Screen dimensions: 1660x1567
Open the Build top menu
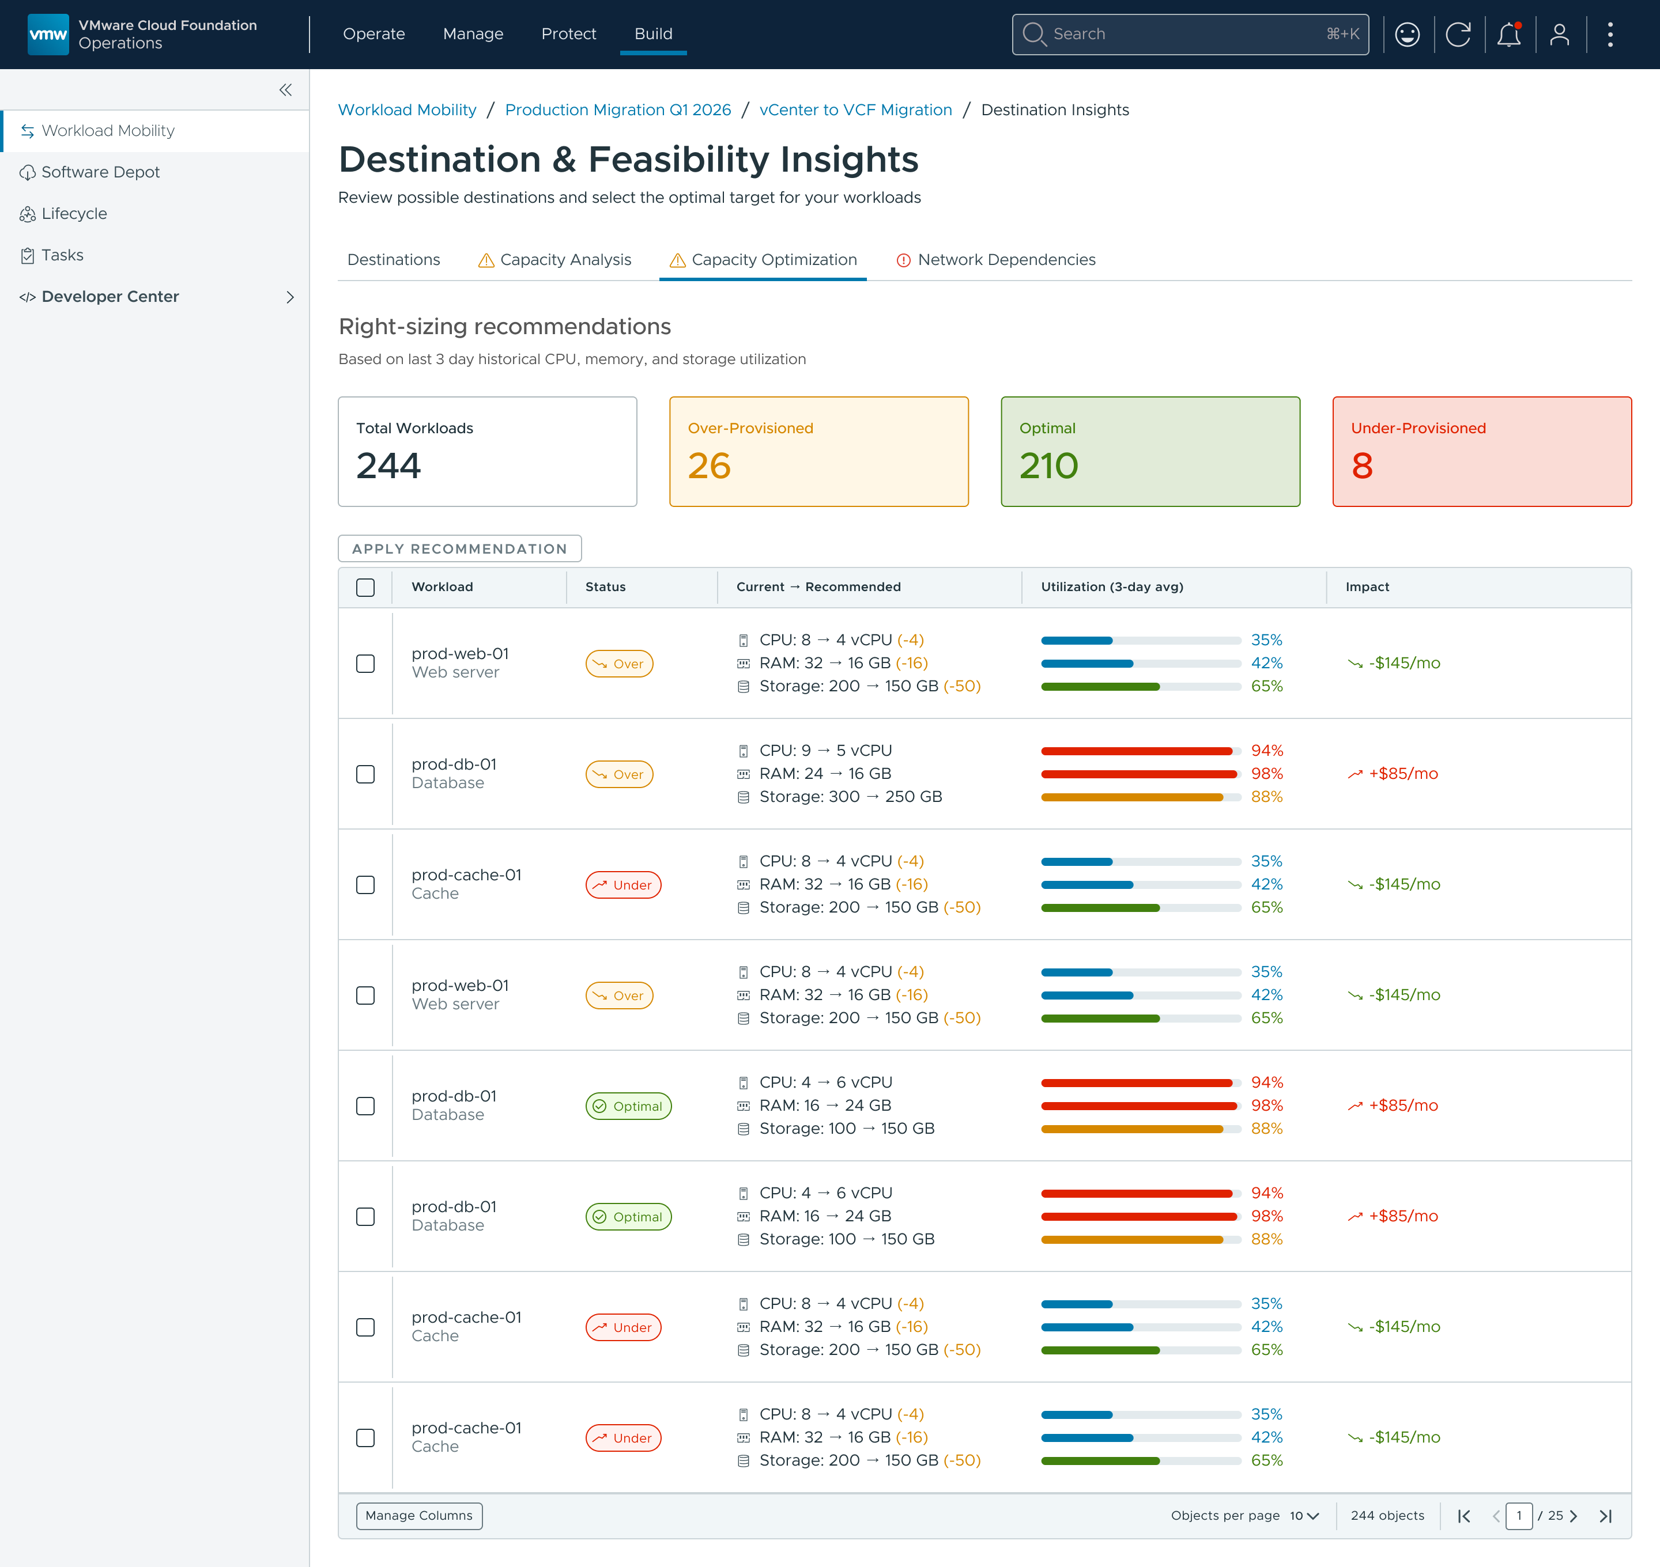point(653,34)
